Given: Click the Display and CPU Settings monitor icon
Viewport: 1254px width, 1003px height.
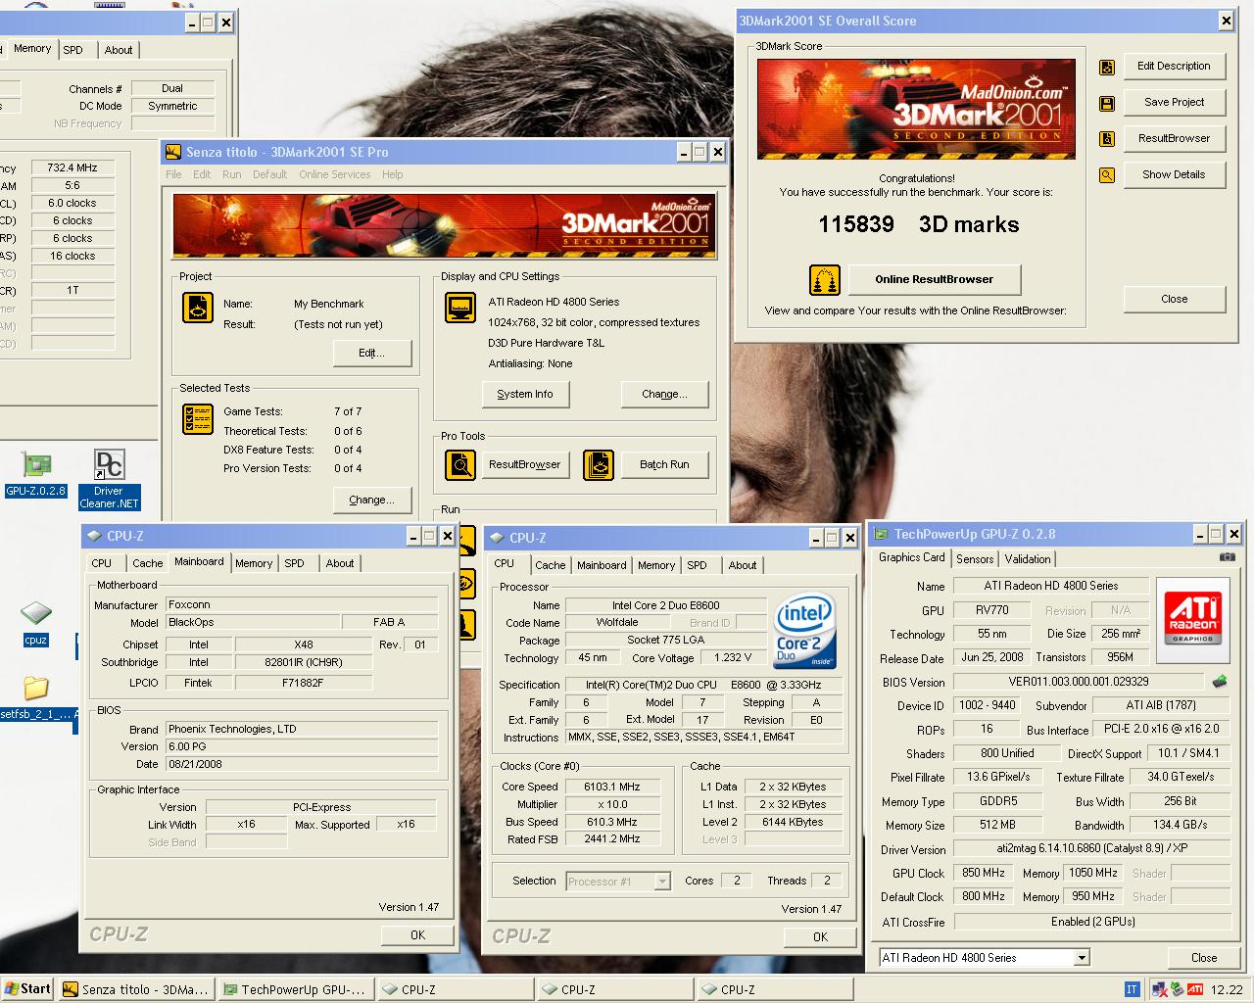Looking at the screenshot, I should click(460, 308).
